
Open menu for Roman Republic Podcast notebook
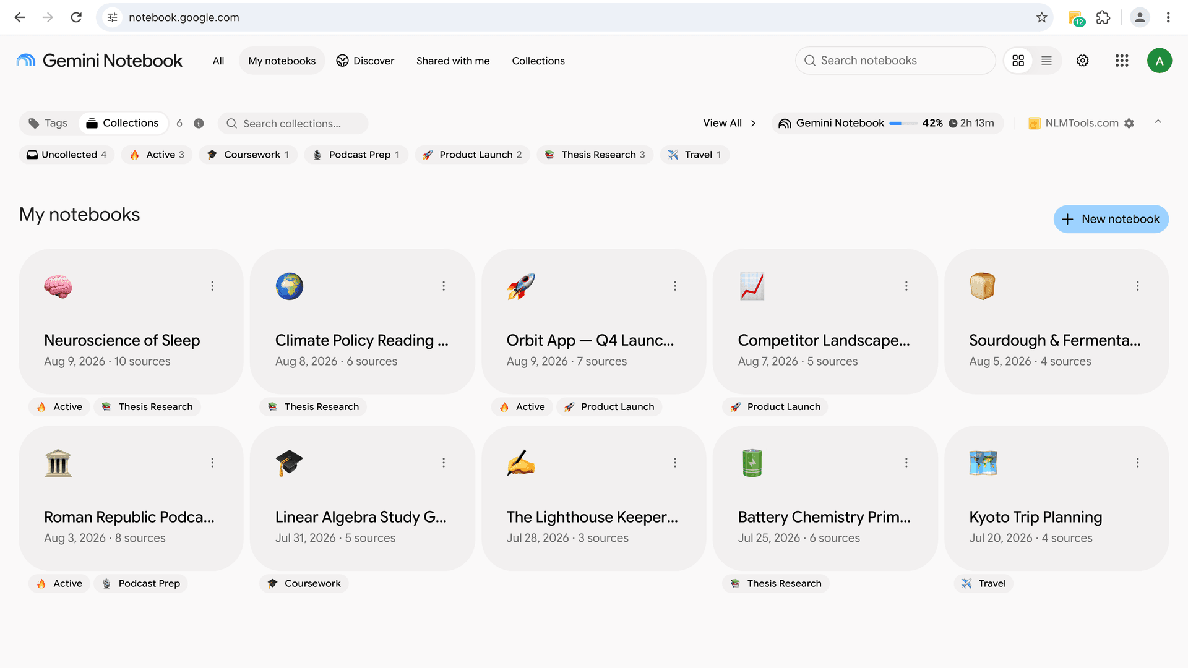(212, 463)
